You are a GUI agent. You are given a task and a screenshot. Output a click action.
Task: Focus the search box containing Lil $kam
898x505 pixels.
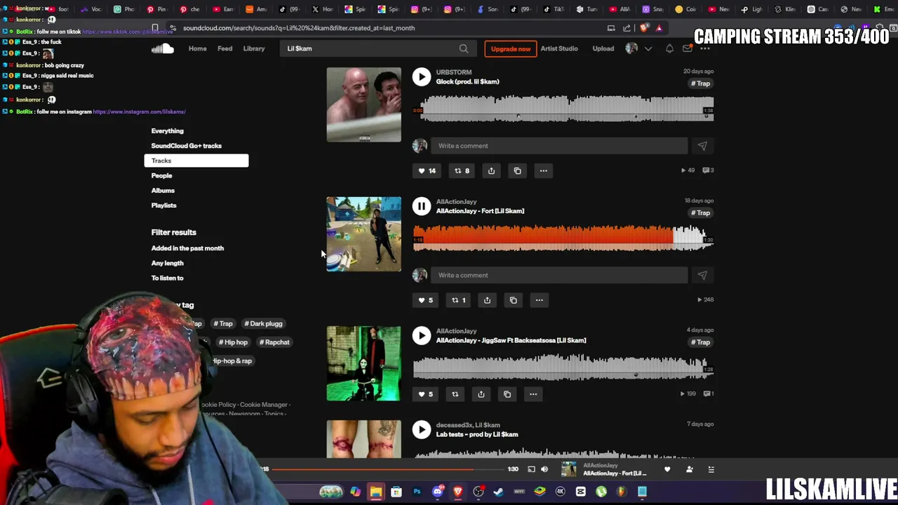pyautogui.click(x=377, y=48)
